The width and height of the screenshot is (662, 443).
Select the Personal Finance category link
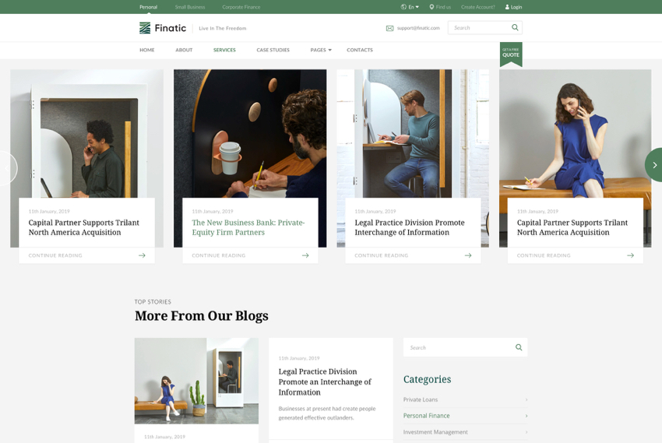pyautogui.click(x=426, y=416)
